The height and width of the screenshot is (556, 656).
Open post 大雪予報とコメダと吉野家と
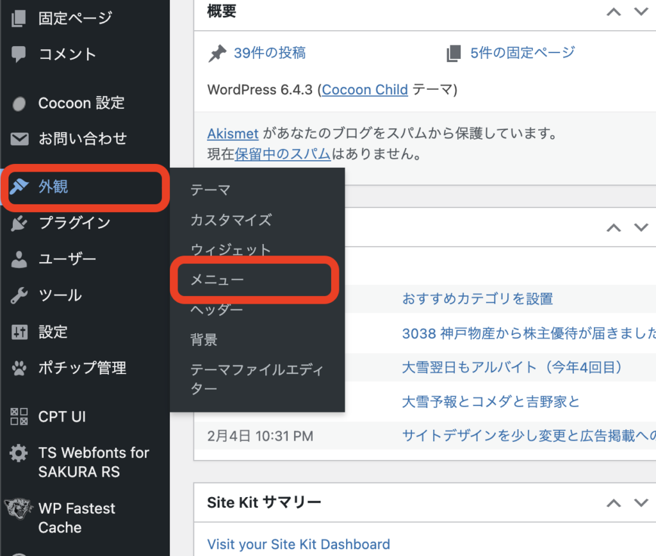pos(491,402)
